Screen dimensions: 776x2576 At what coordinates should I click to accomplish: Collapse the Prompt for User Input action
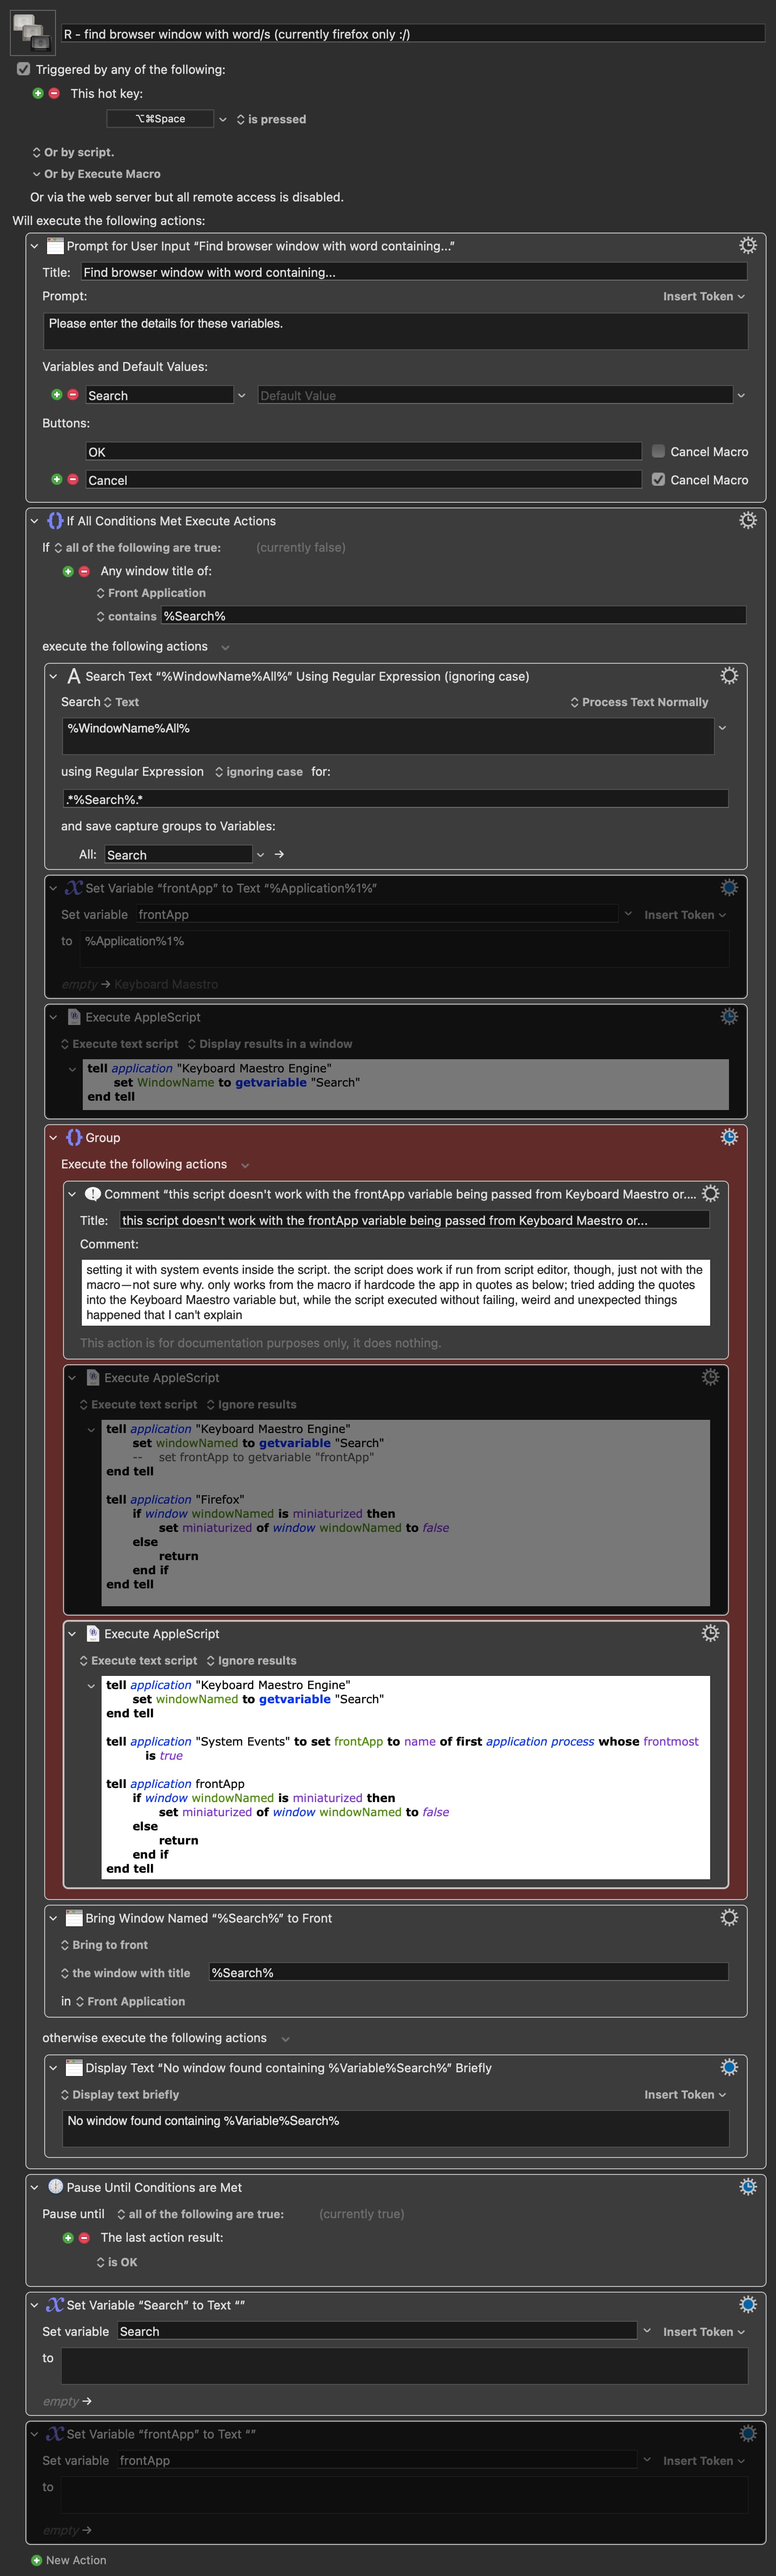pos(34,246)
